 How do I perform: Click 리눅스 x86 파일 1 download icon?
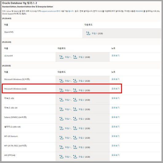click(x=61, y=100)
